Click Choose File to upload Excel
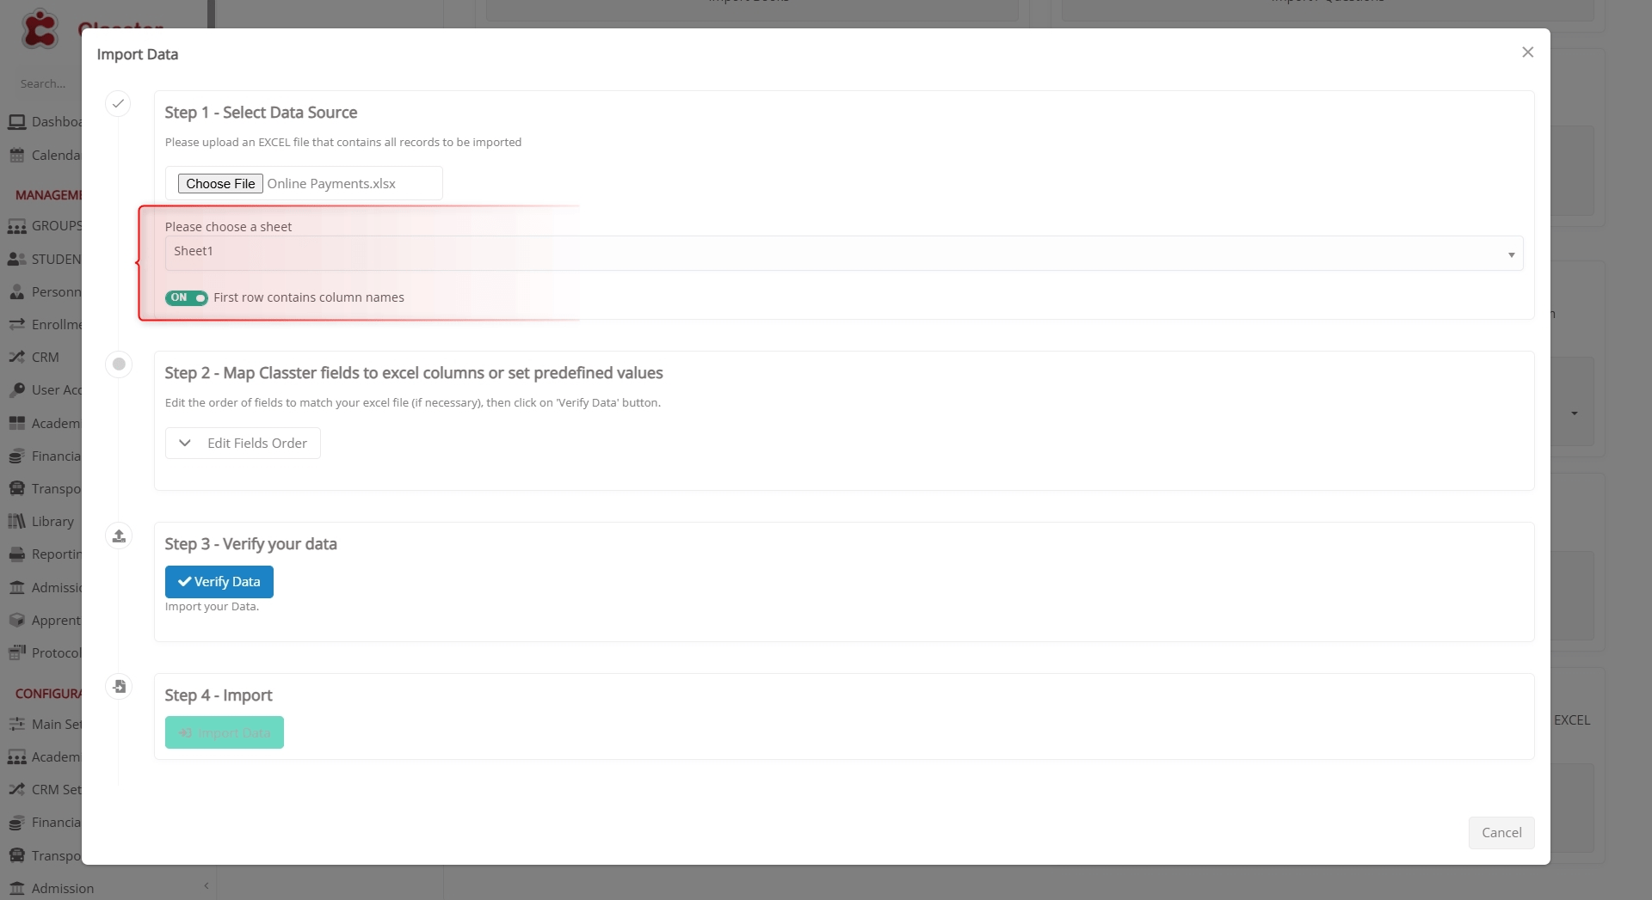1652x900 pixels. (220, 183)
